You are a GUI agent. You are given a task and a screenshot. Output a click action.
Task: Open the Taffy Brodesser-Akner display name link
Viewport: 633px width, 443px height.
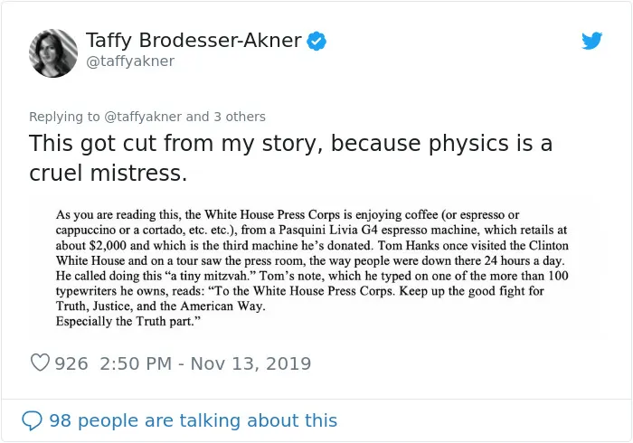coord(194,40)
